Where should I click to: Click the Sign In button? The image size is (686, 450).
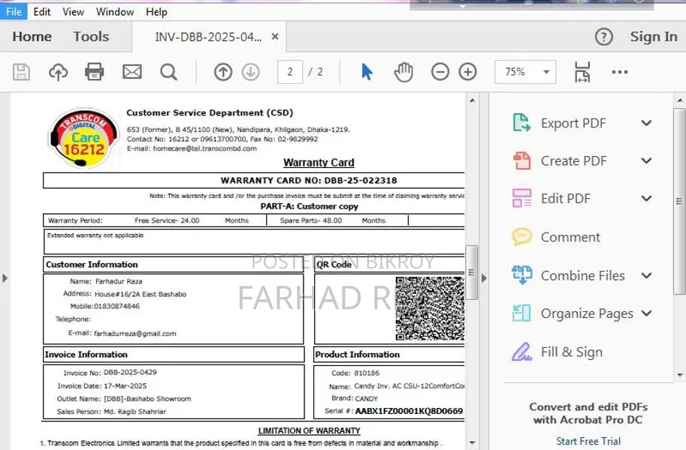[654, 37]
